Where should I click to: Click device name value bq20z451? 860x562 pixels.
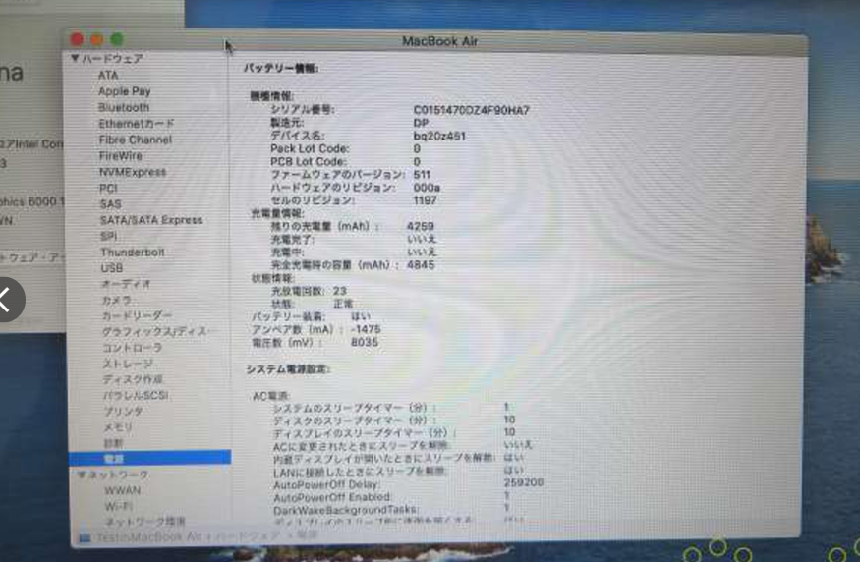(439, 136)
